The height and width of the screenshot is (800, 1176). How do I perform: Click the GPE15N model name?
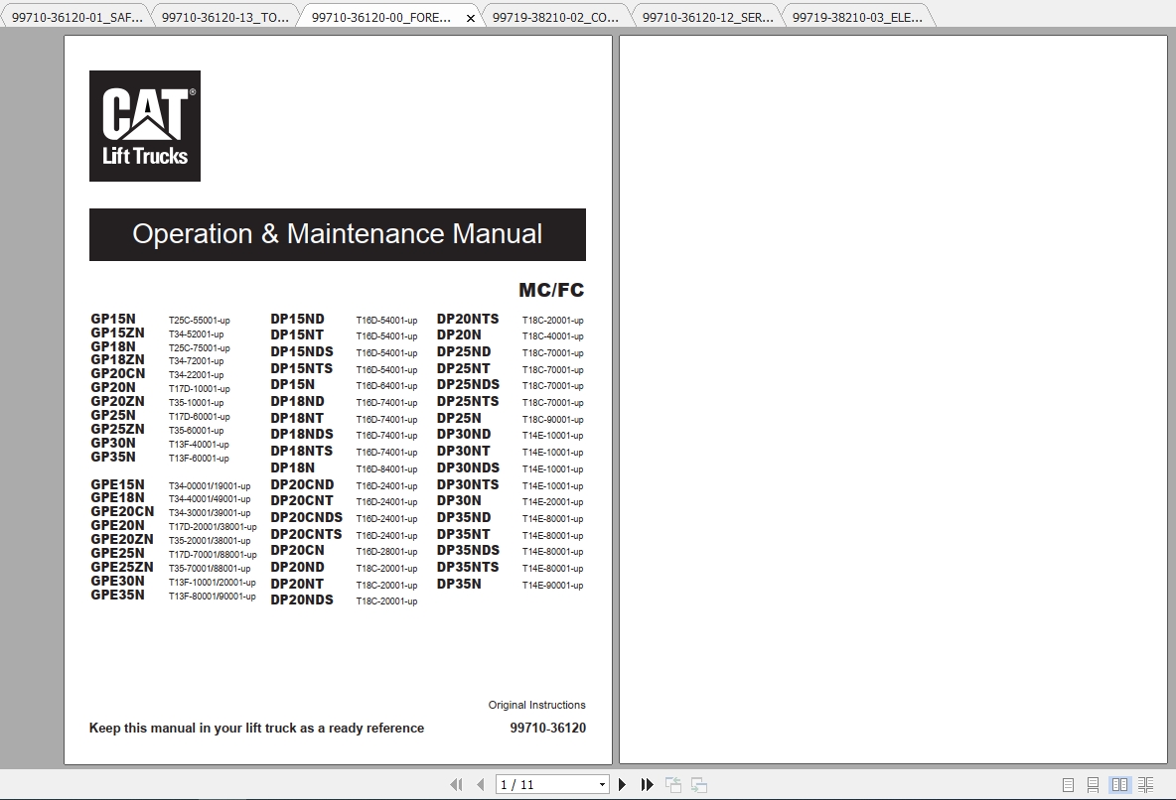click(x=118, y=485)
